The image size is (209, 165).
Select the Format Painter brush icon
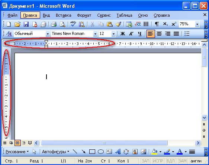click(118, 24)
